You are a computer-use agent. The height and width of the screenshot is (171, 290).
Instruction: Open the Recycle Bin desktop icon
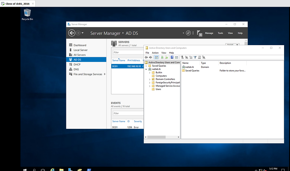(x=27, y=14)
